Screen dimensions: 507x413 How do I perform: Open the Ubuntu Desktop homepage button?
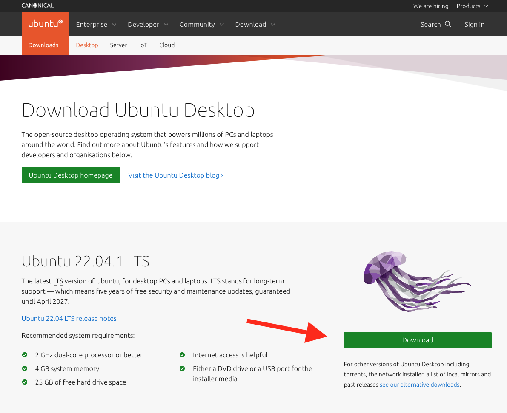[x=71, y=175]
